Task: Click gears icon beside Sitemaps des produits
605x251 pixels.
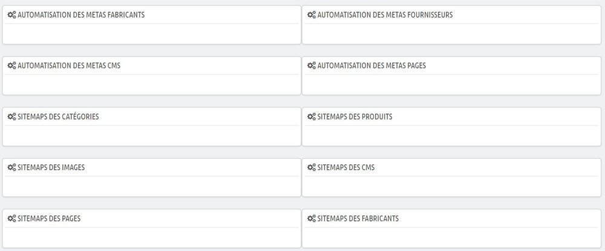Action: tap(312, 117)
